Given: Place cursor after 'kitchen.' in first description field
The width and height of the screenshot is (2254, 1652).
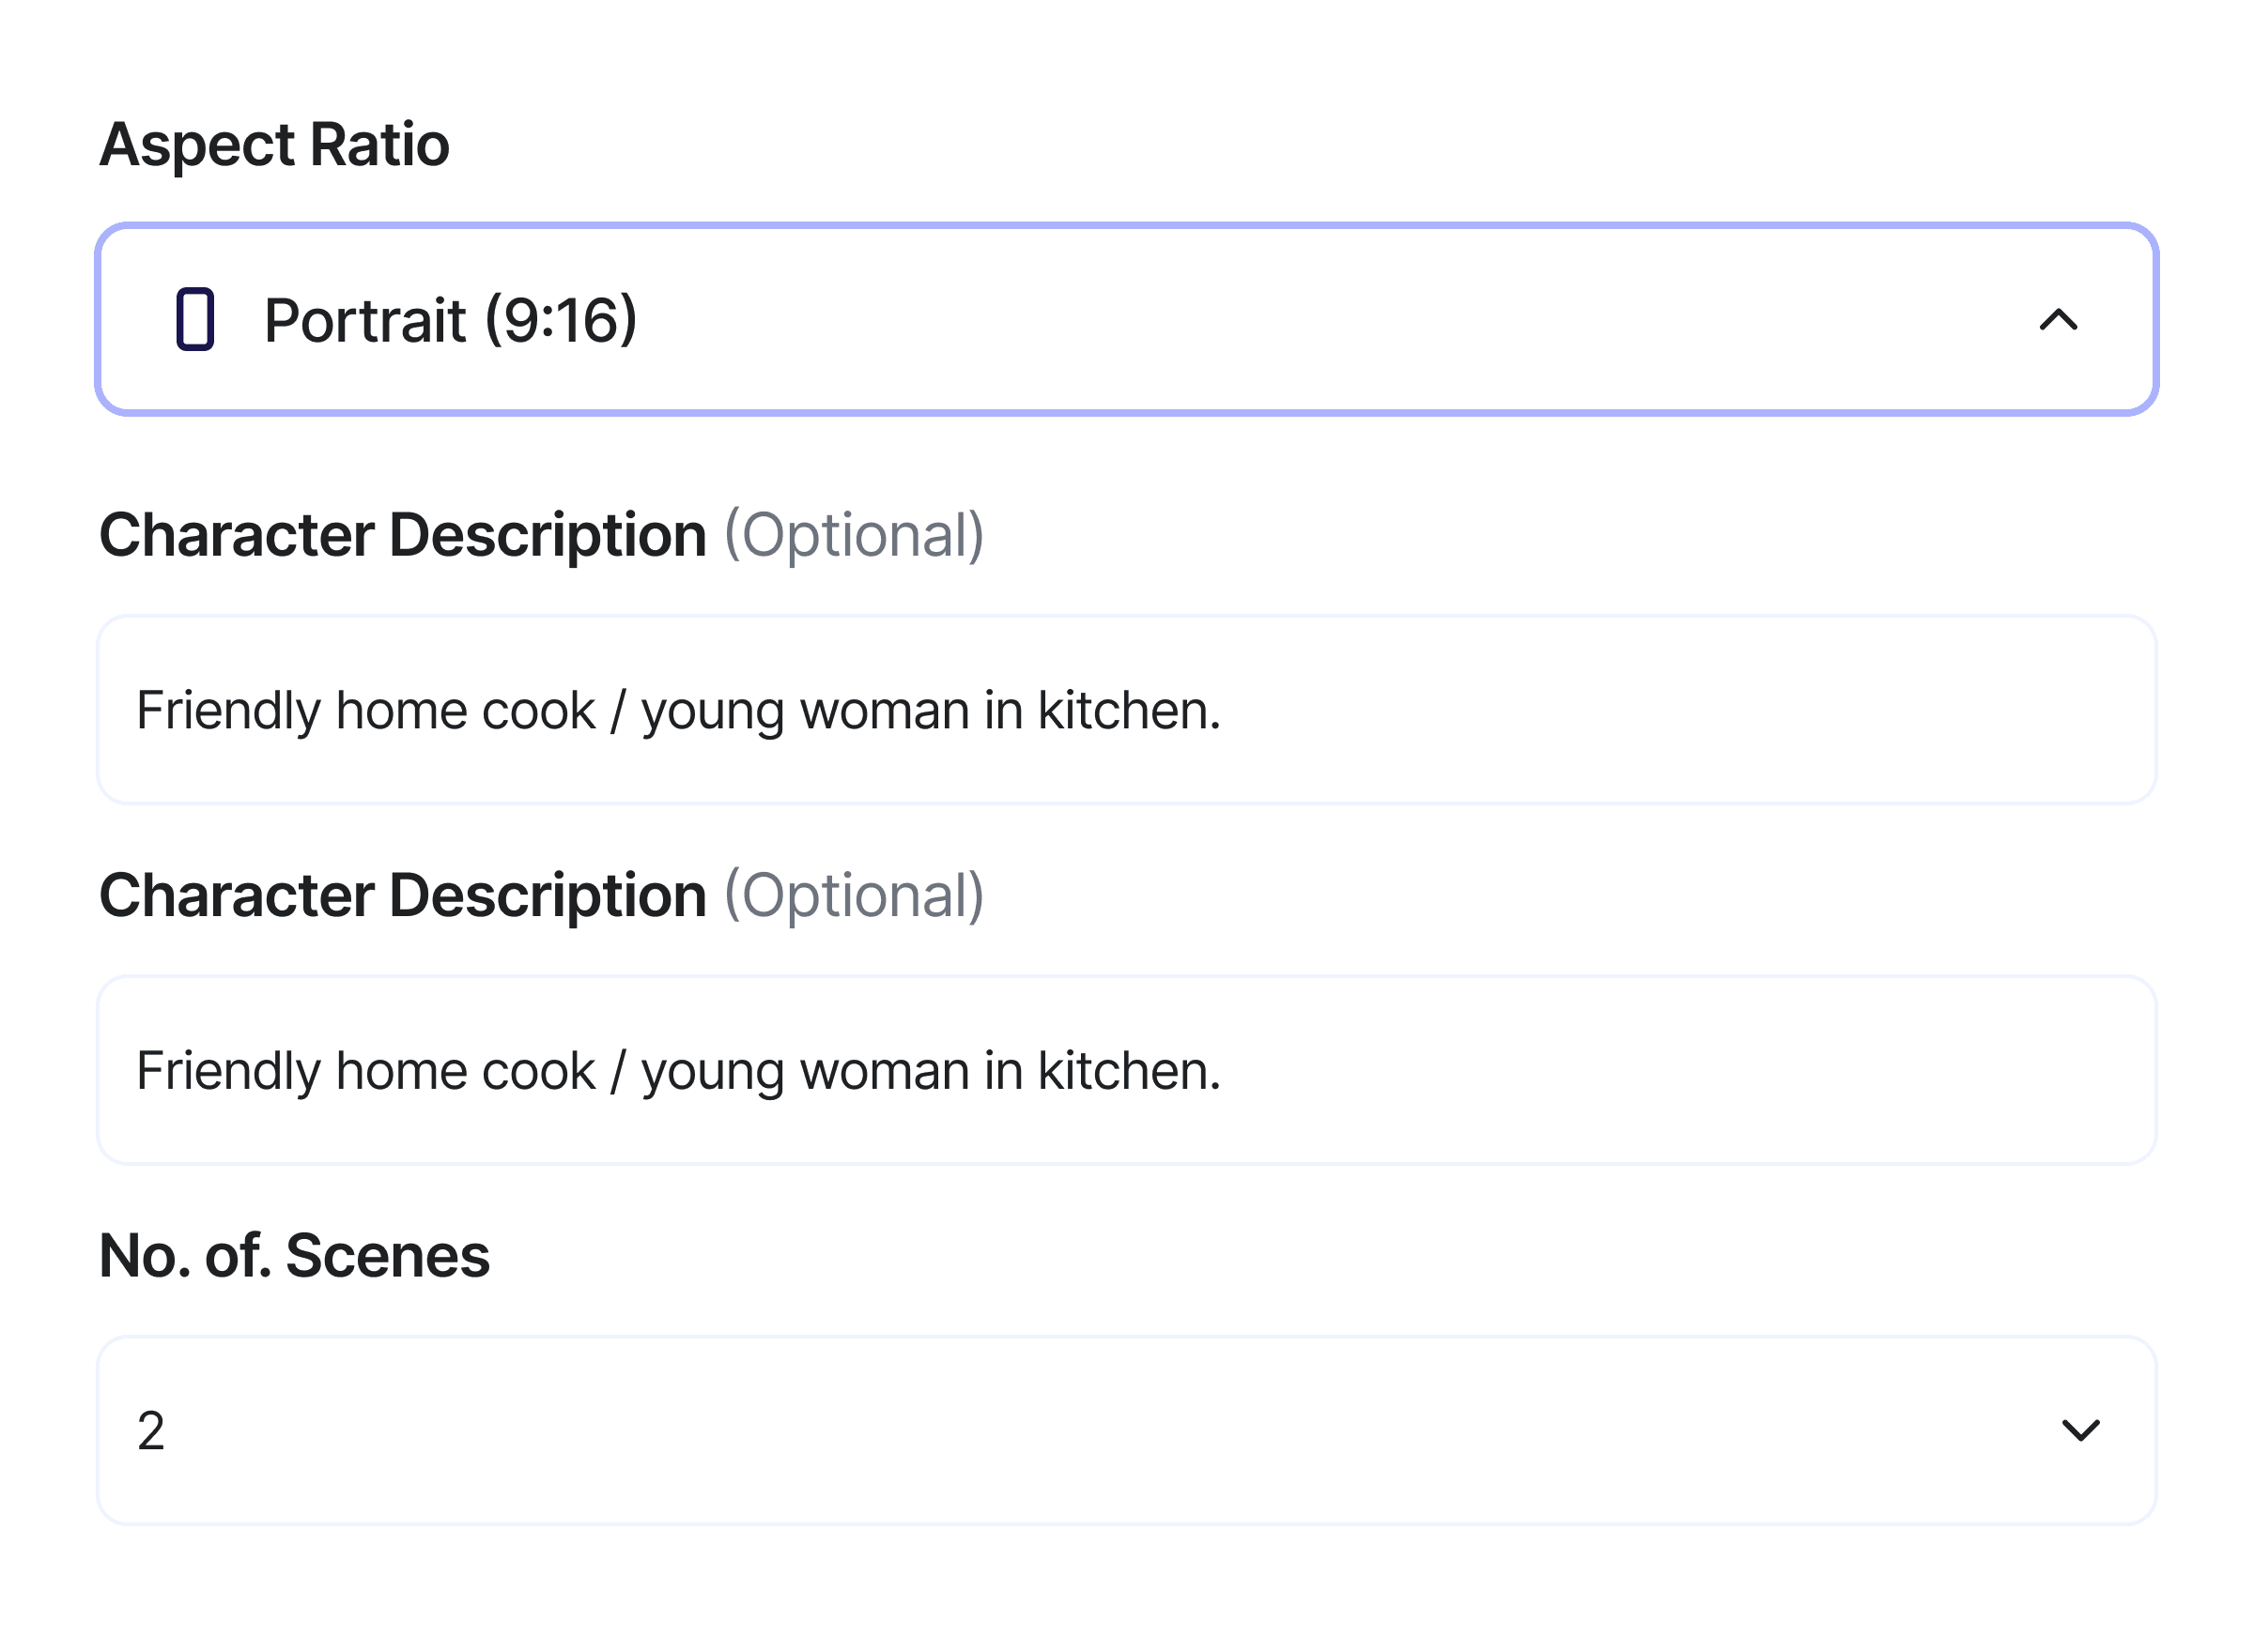Looking at the screenshot, I should click(1223, 711).
